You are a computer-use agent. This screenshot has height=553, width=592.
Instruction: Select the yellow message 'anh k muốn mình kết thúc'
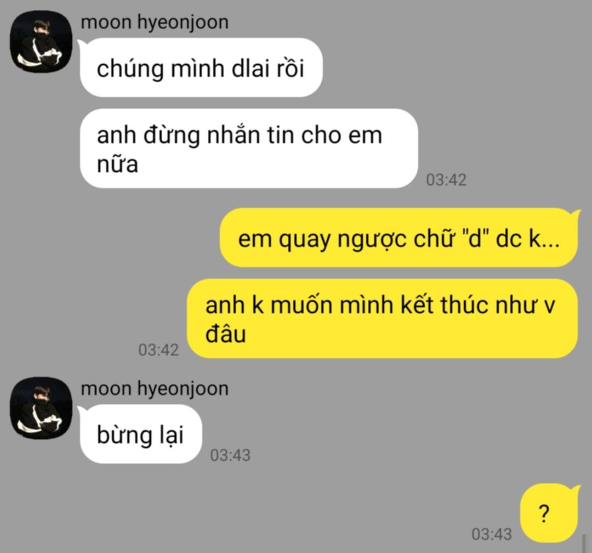(x=383, y=319)
